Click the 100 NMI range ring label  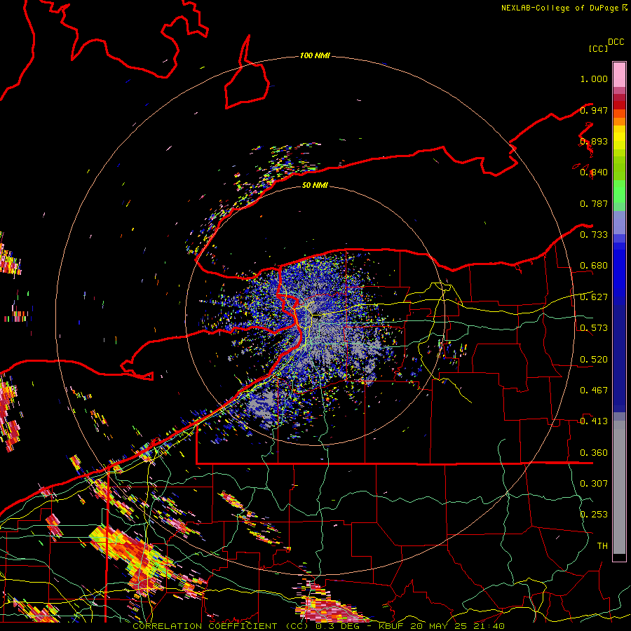tap(315, 55)
